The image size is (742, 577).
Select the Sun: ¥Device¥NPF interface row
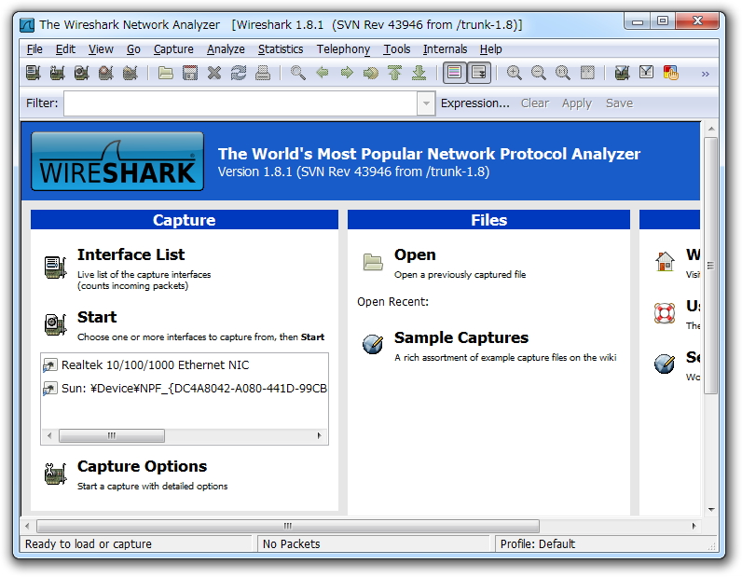coord(185,389)
